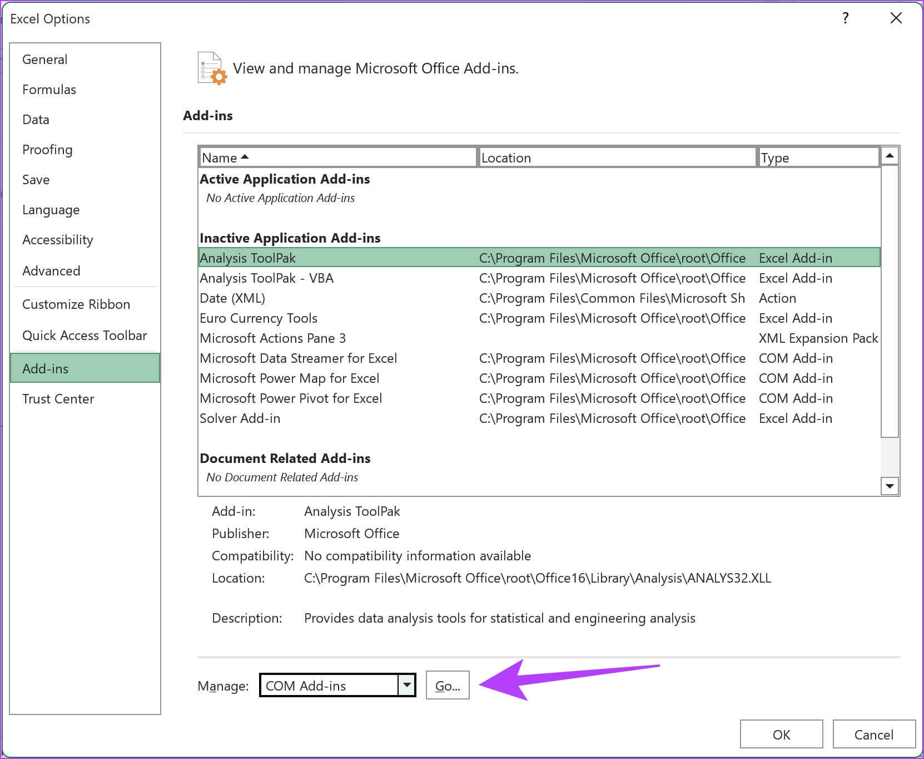Click scroll down arrow of add-ins list

(x=890, y=486)
